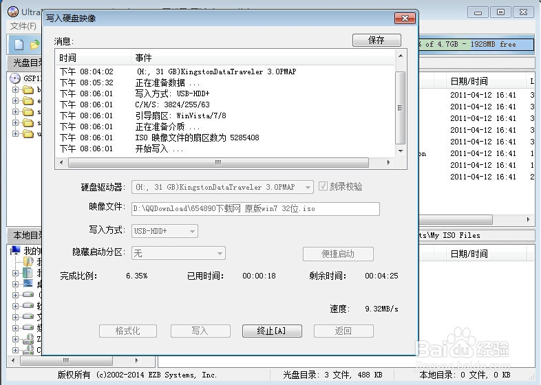Viewport: 541px width, 385px height.
Task: Select the 下午 08:04:02 message row
Action: (225, 71)
